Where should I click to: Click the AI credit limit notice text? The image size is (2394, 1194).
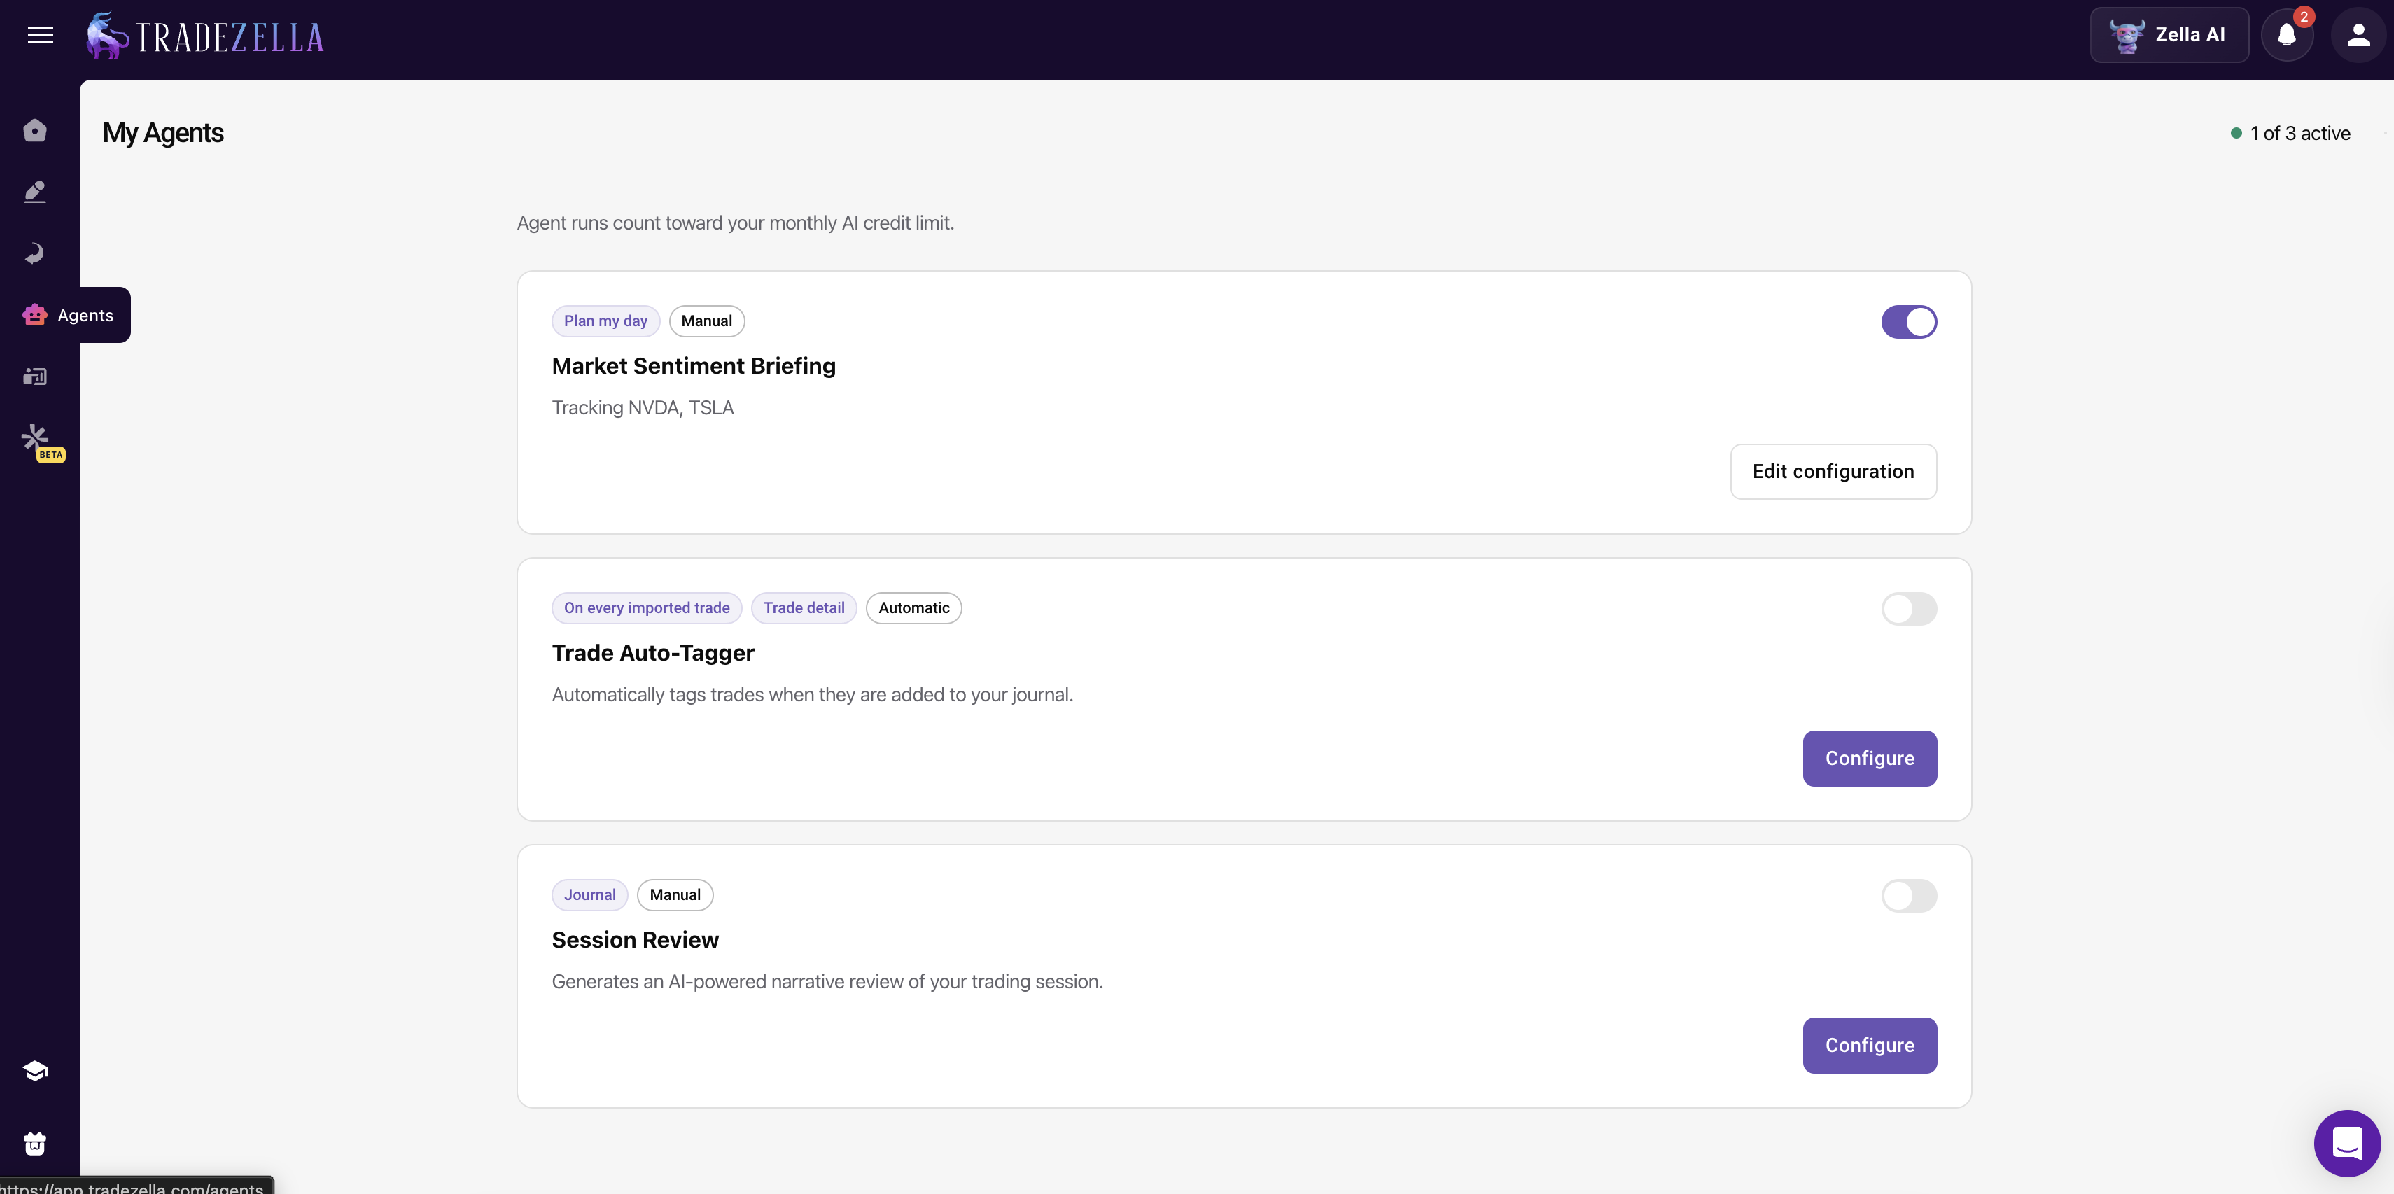(x=735, y=223)
